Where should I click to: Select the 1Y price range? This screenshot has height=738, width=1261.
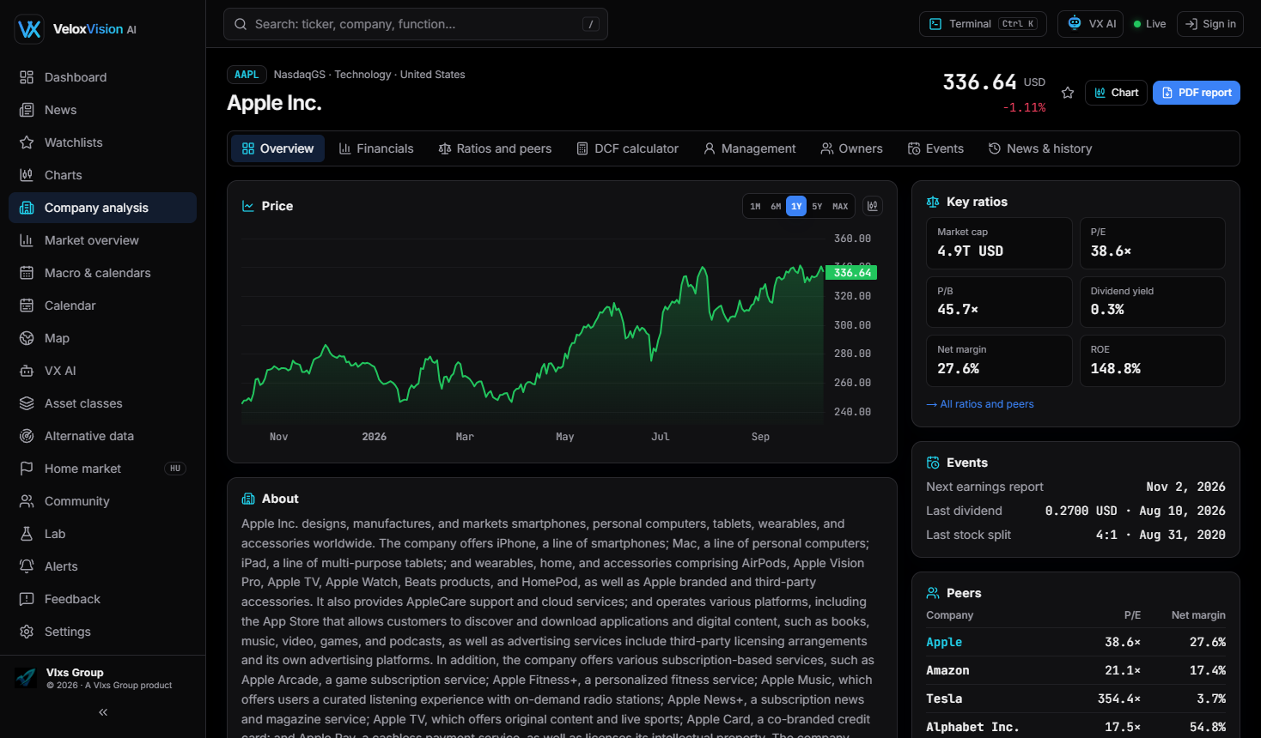(796, 206)
